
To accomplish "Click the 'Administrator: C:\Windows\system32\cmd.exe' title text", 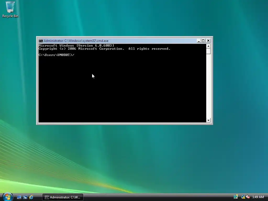I will pyautogui.click(x=76, y=41).
